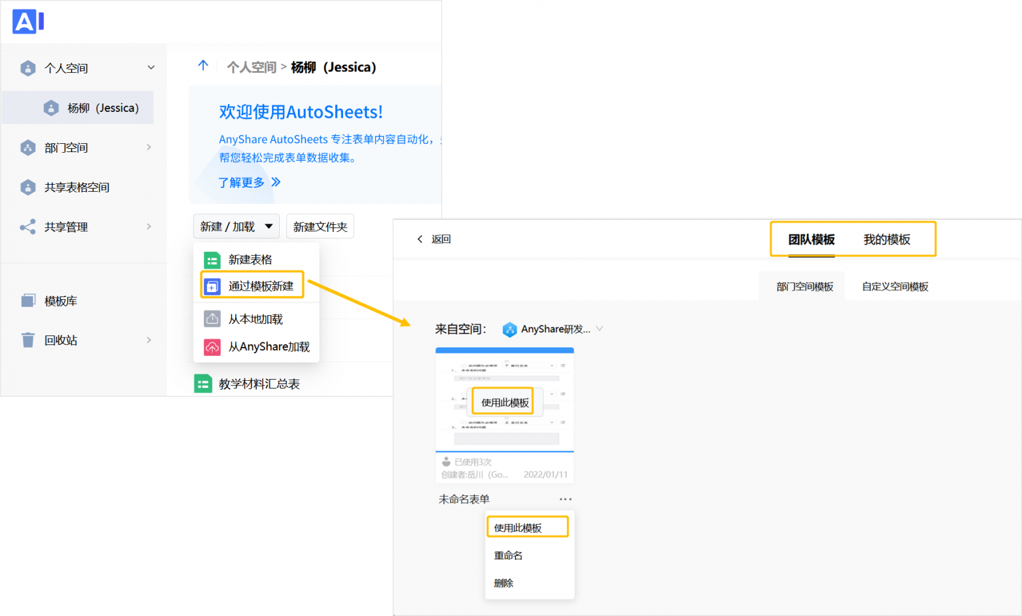Click the green 新建表格 sheet icon

(x=212, y=260)
